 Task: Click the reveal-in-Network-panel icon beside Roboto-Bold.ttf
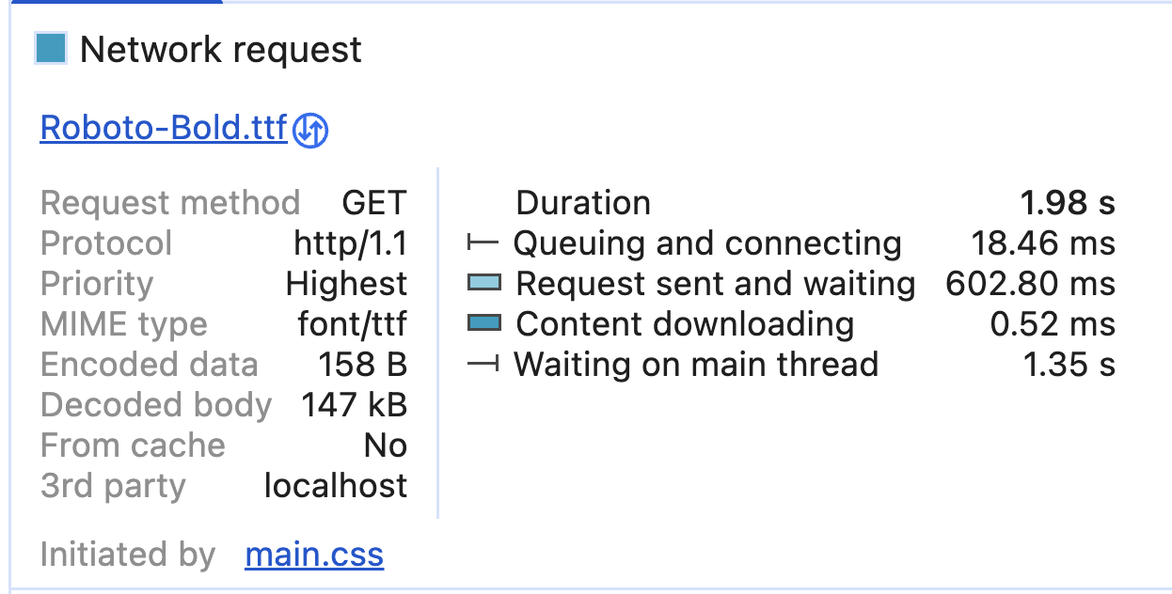[310, 131]
